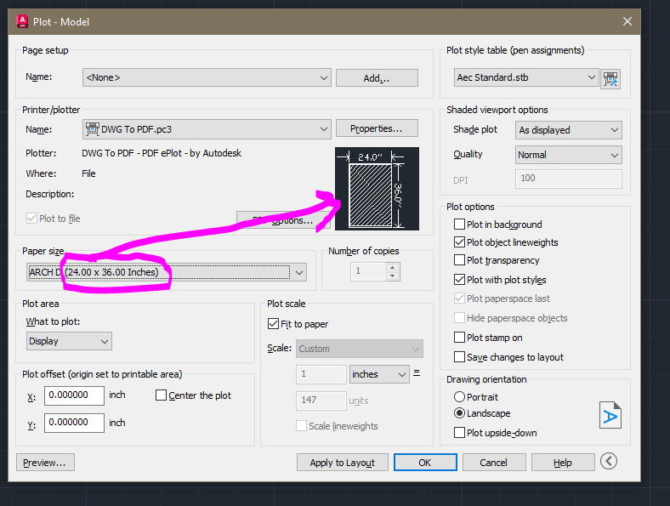This screenshot has width=670, height=506.
Task: Uncheck Fit to paper
Action: click(x=273, y=324)
